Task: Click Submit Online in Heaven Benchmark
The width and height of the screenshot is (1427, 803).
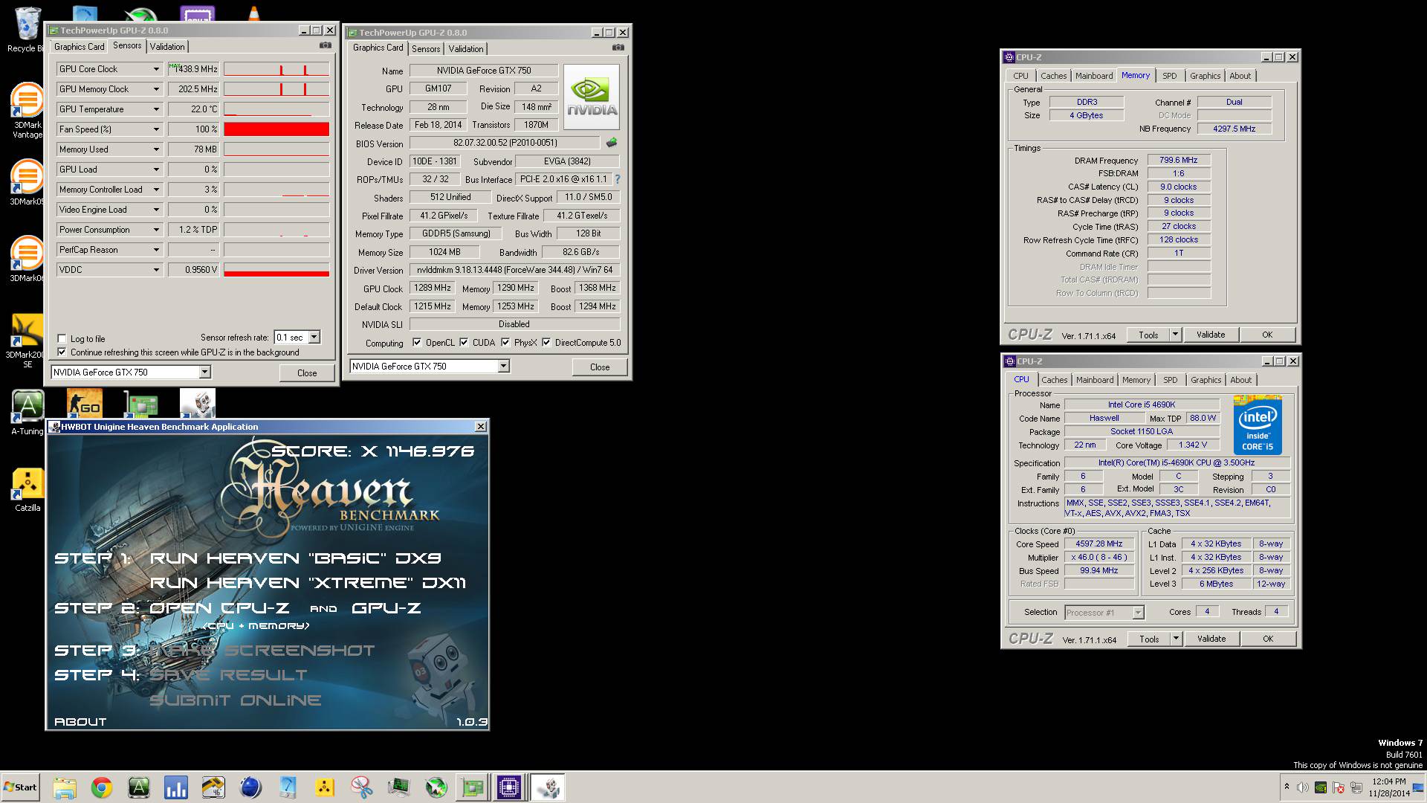Action: point(235,700)
